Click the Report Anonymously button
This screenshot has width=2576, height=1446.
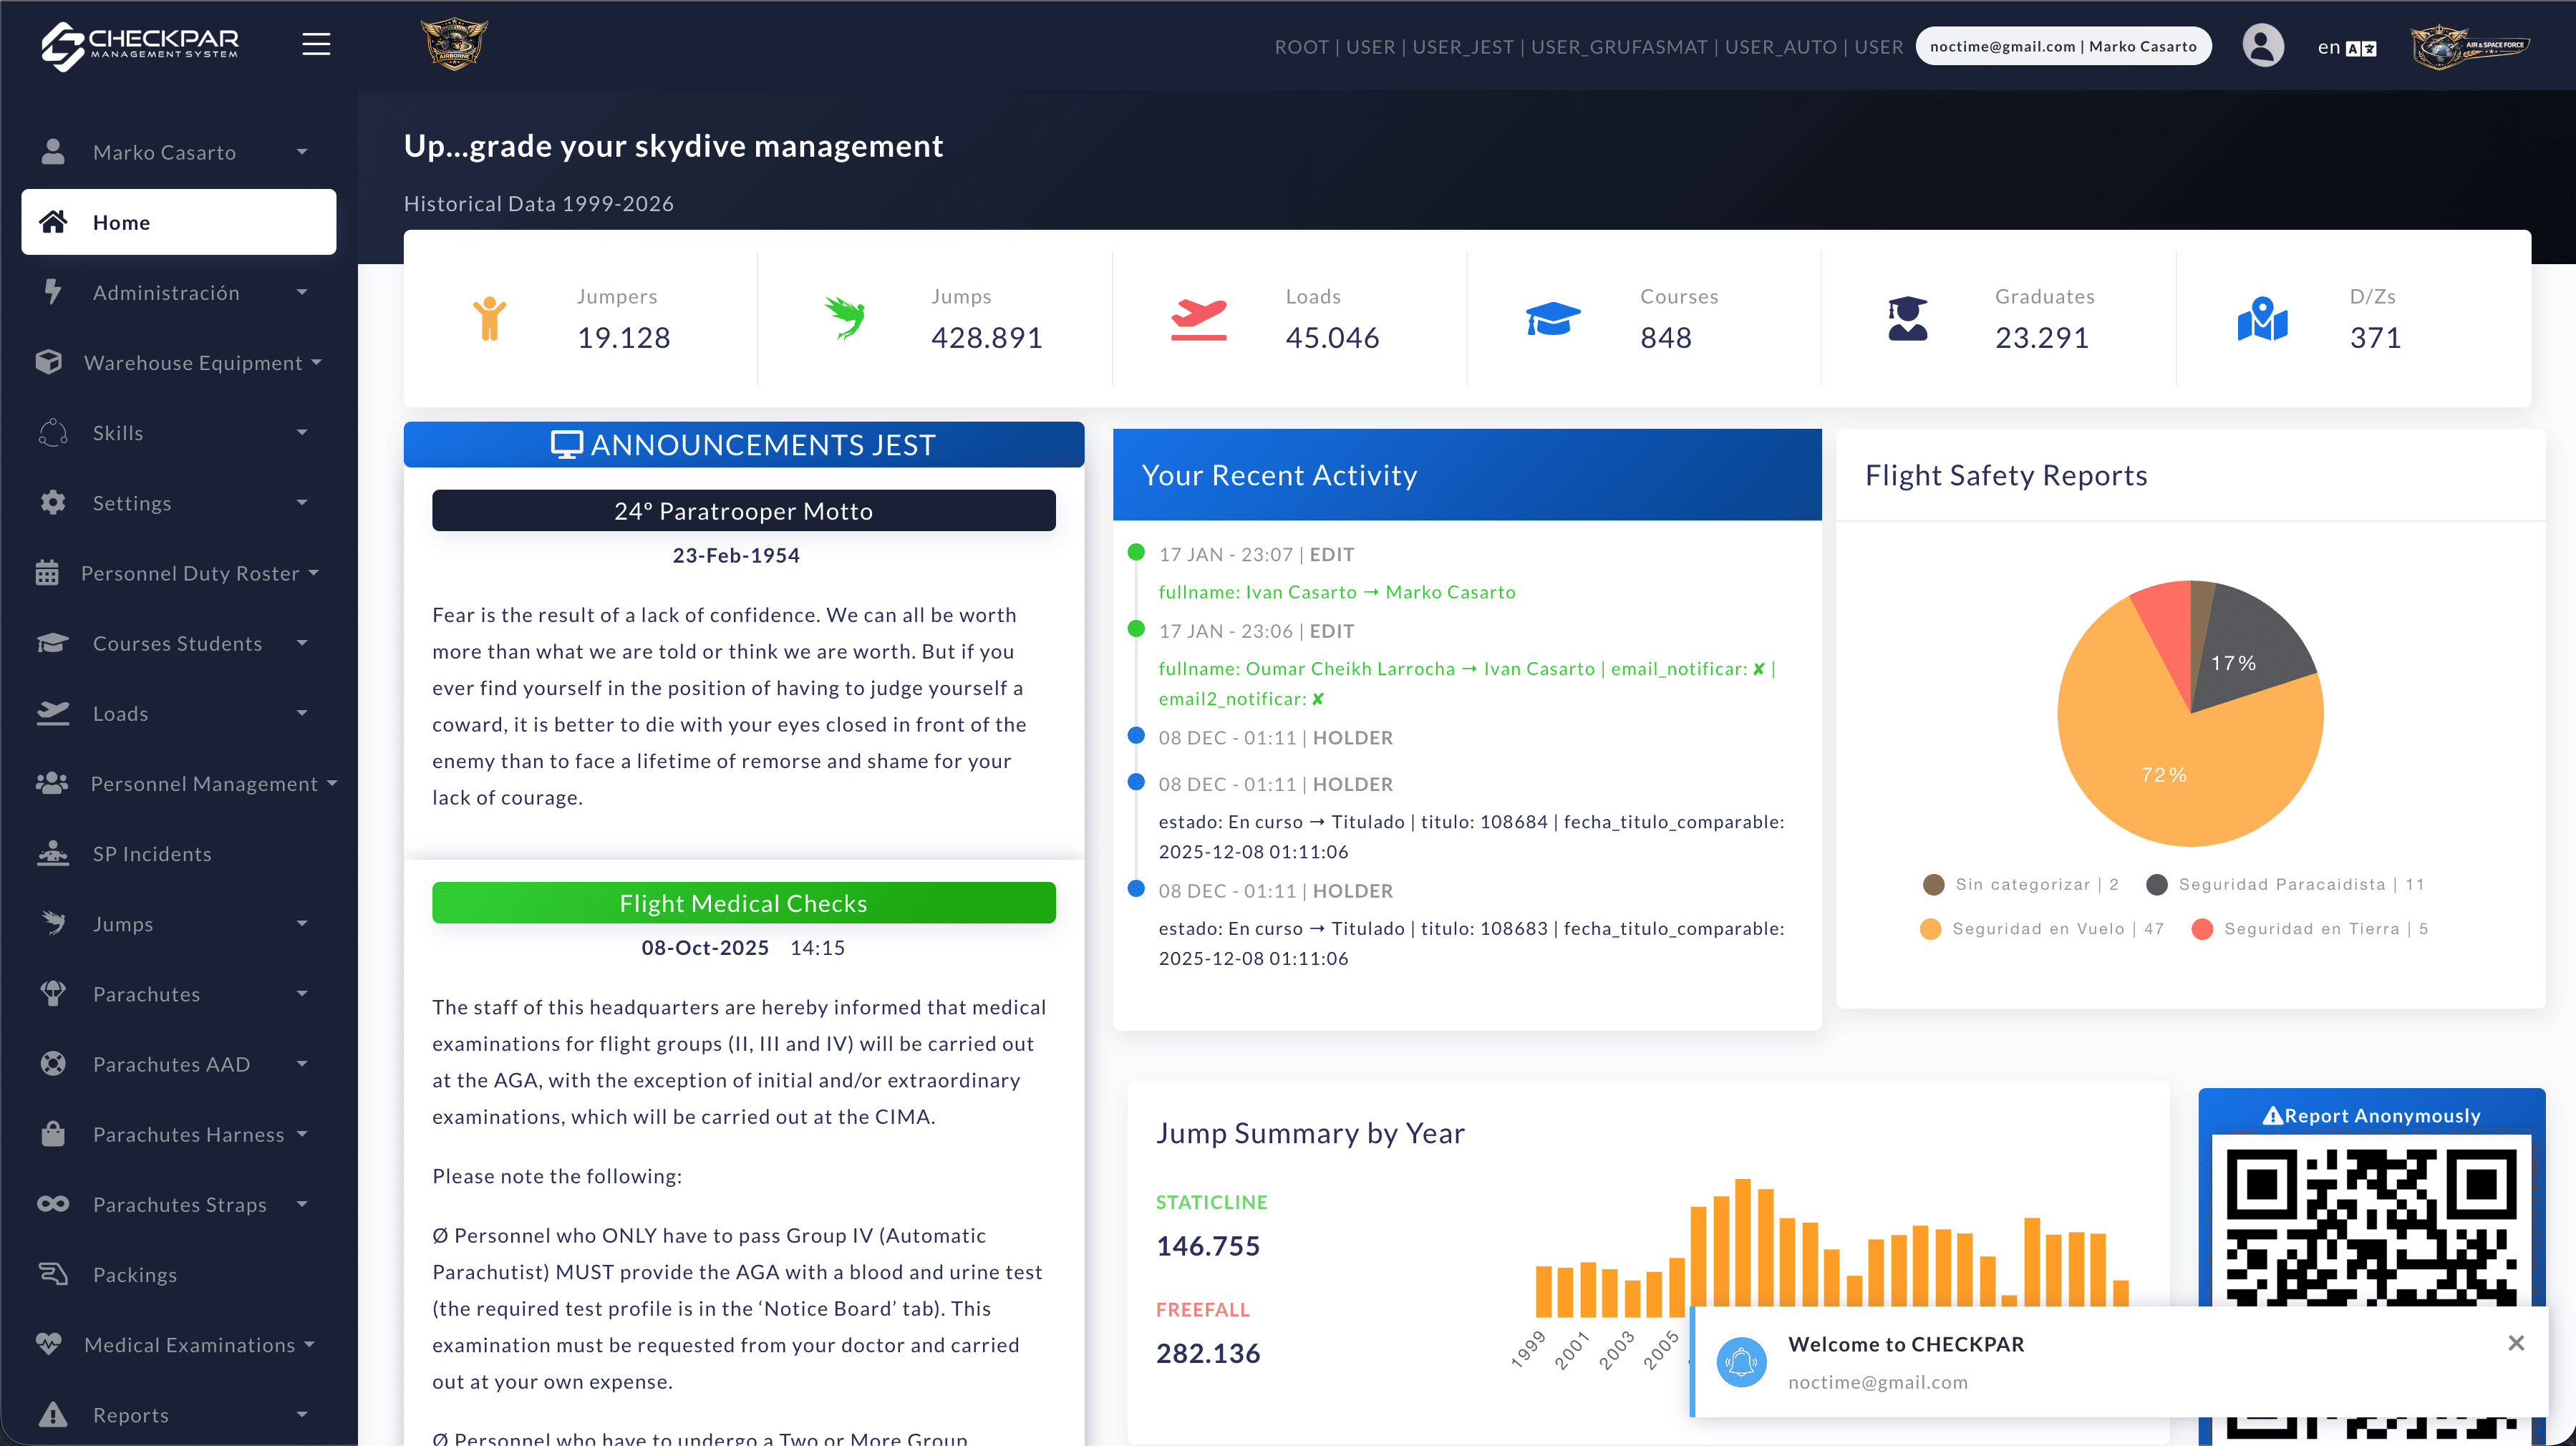[2372, 1115]
